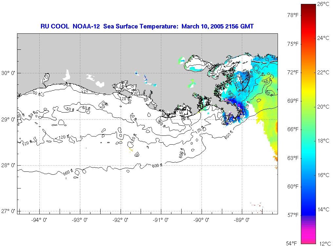Viewport: 333px width, 249px height.
Task: Click the 54°F scale label
Action: click(291, 243)
